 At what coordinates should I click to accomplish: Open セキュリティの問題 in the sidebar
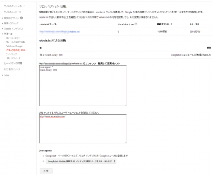[13, 63]
